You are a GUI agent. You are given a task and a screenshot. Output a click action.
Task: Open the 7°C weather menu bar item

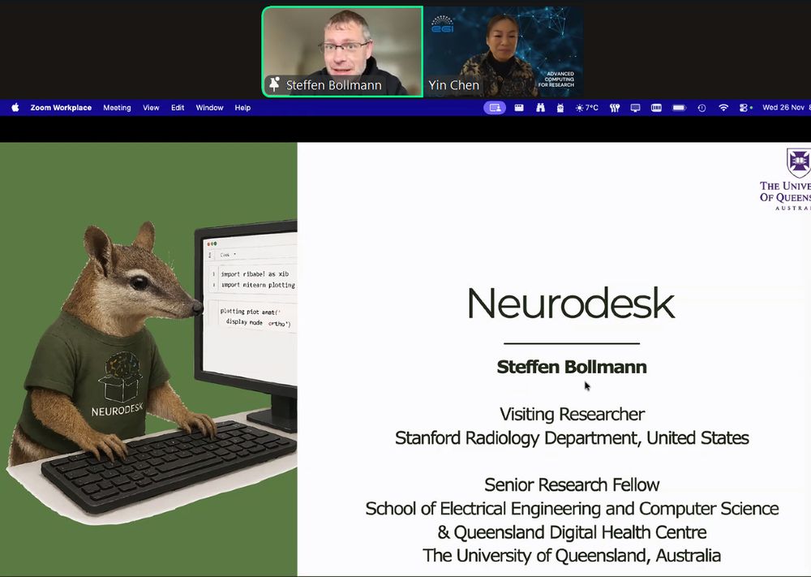click(587, 108)
